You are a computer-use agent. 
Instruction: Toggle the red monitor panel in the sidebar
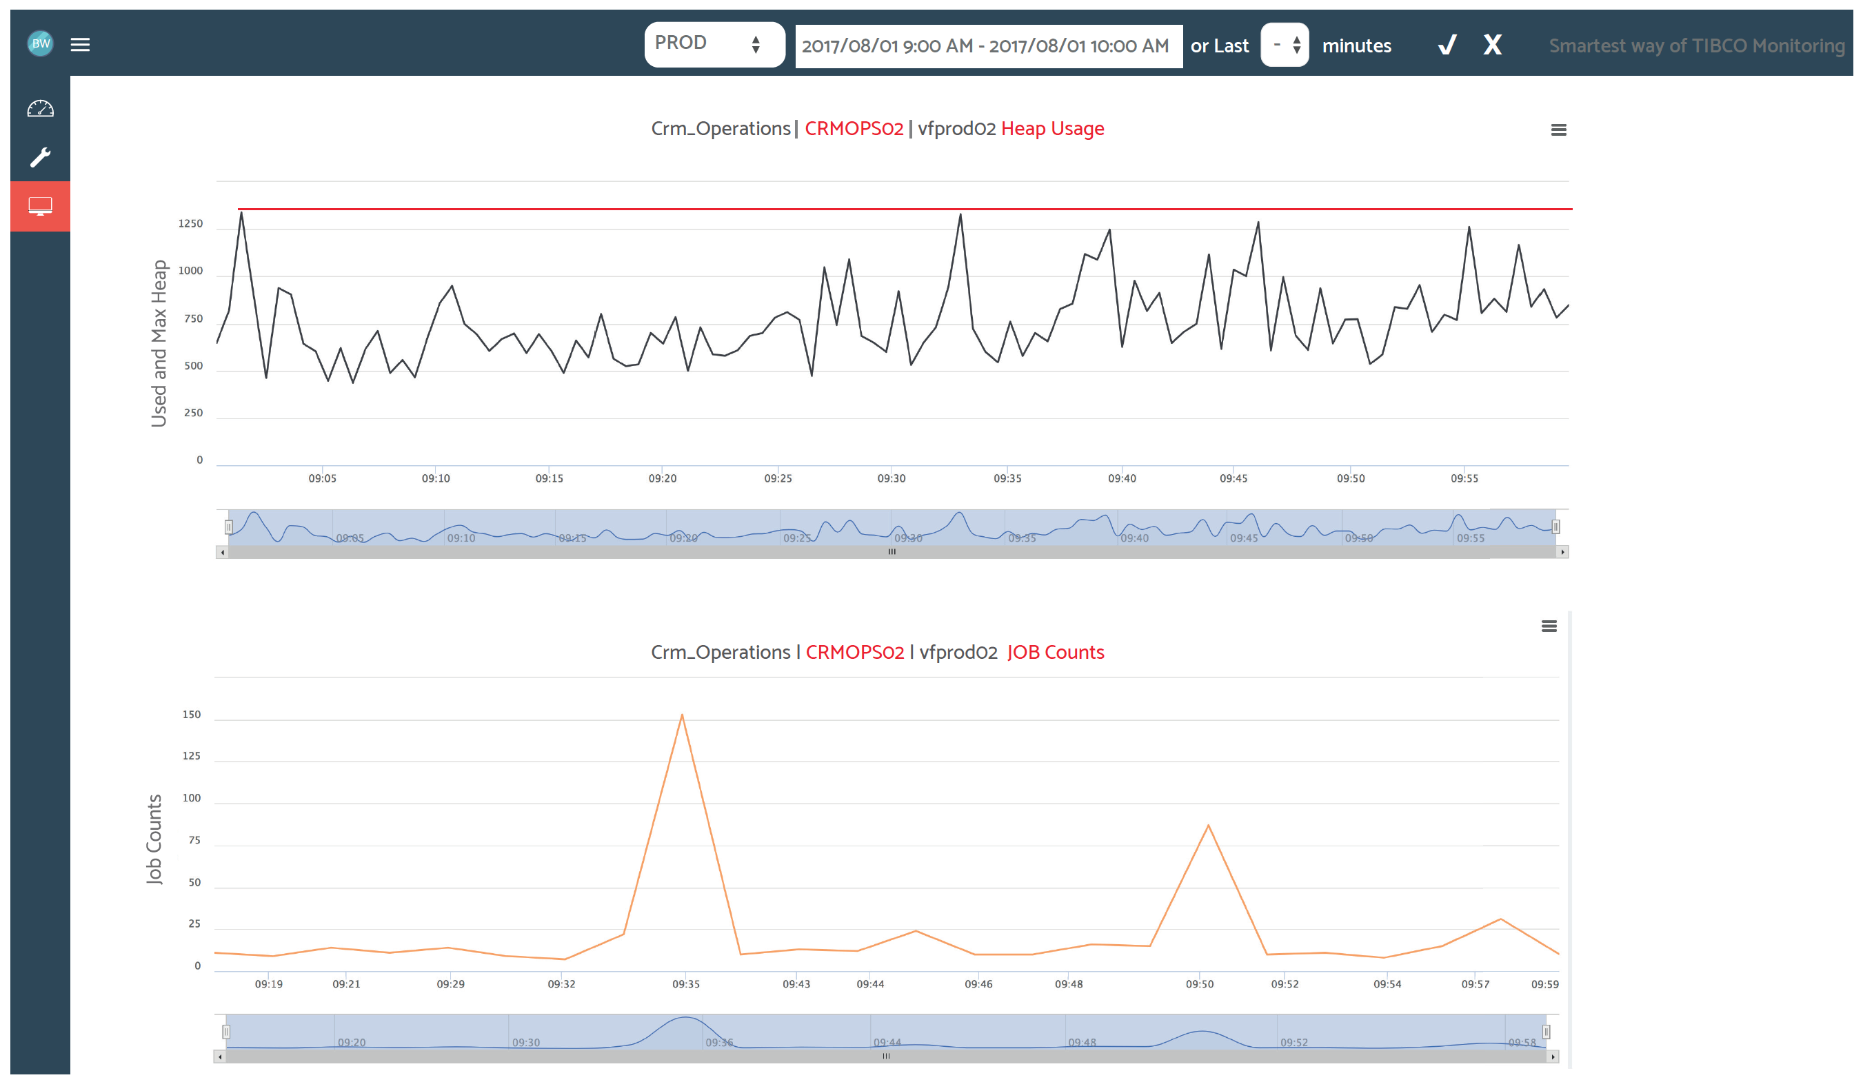(40, 207)
